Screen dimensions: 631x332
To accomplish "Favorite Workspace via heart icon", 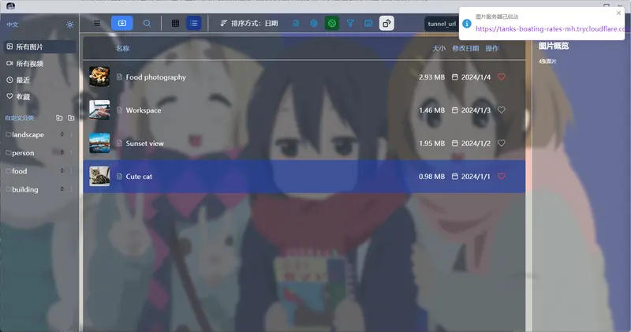I will tap(502, 110).
